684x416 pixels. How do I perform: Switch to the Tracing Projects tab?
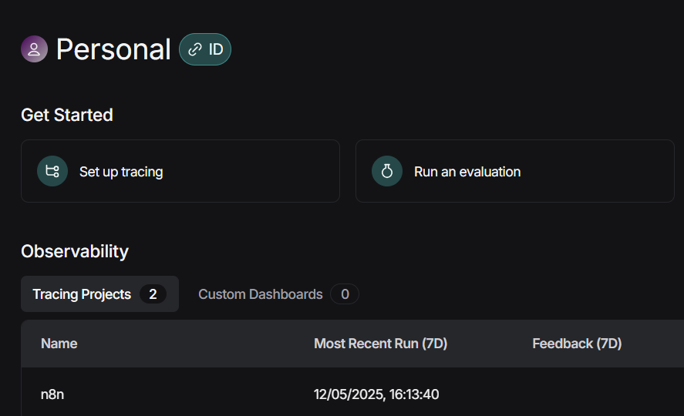[99, 294]
